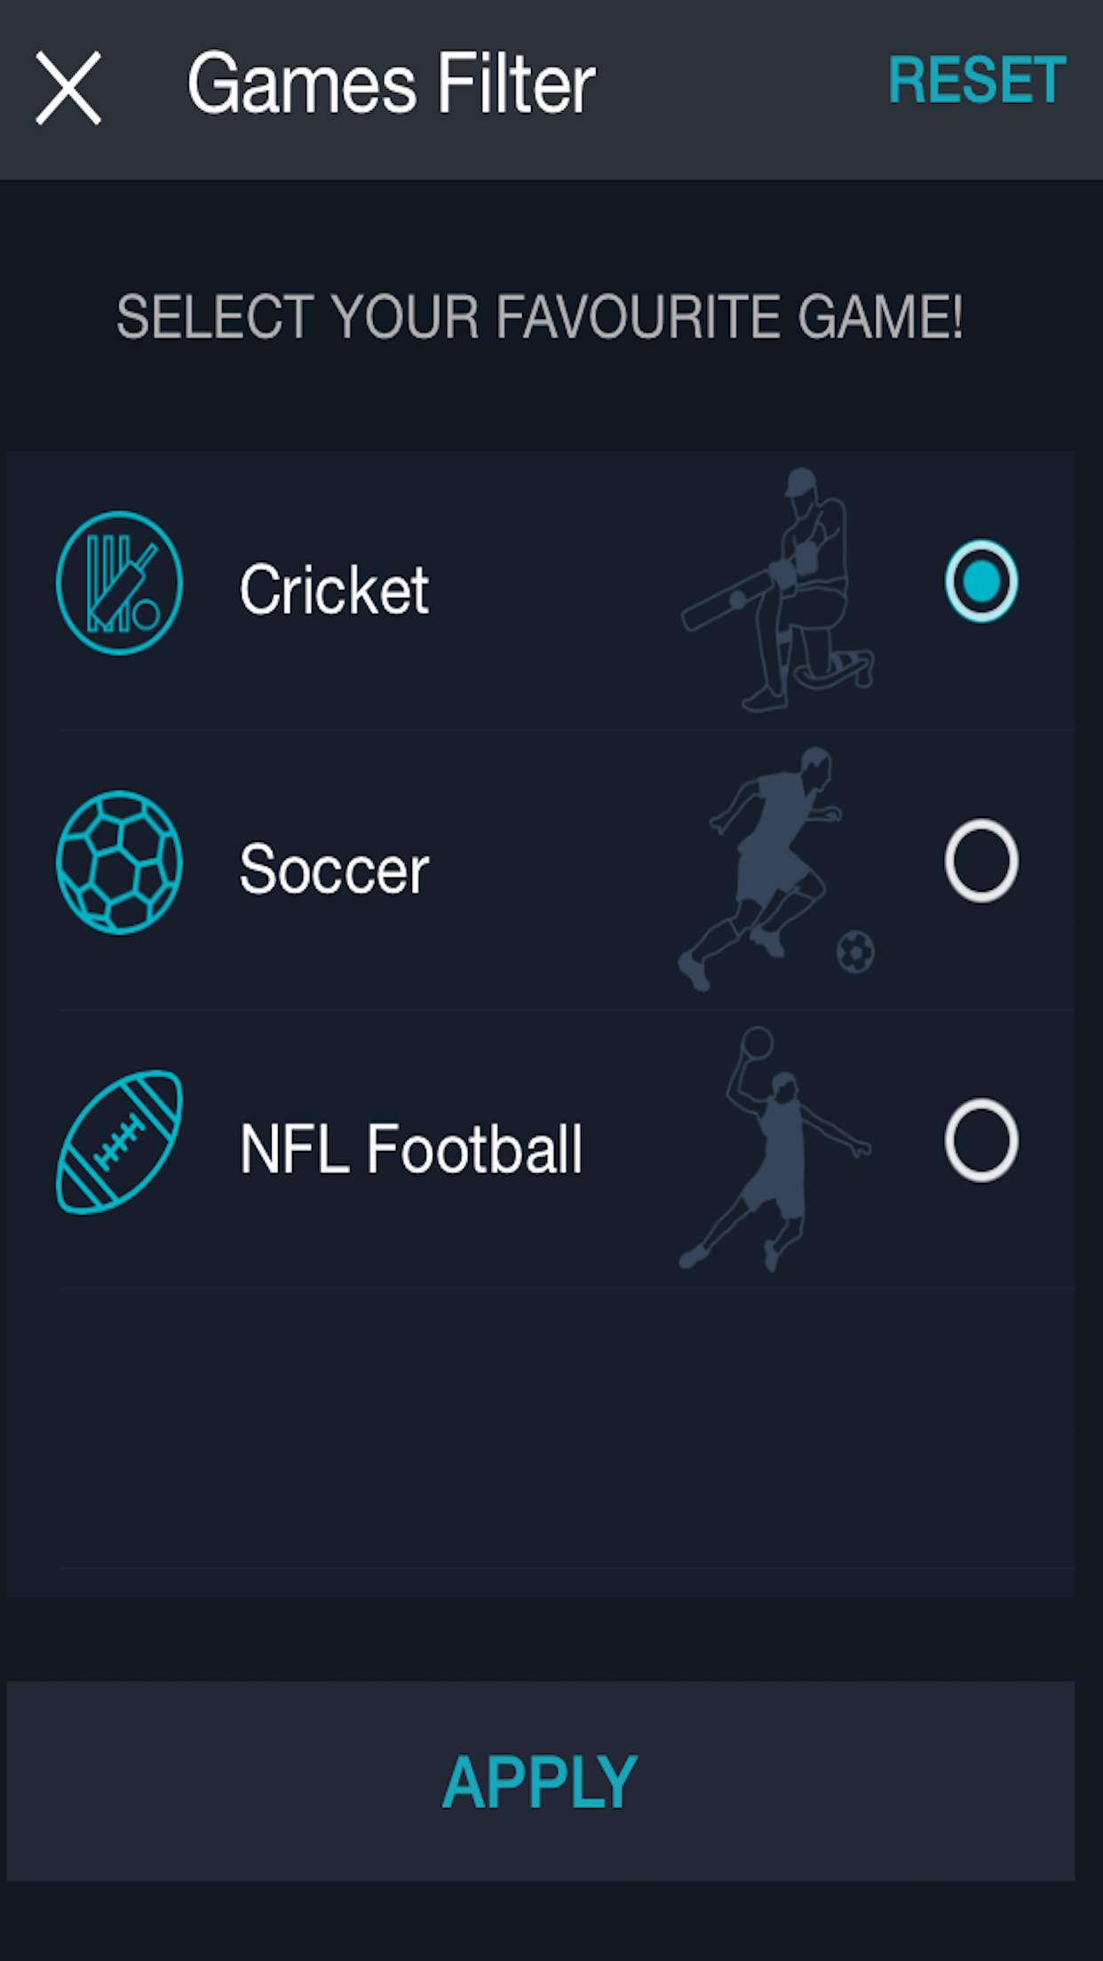This screenshot has height=1961, width=1103.
Task: Tap the Games Filter title
Action: [x=391, y=84]
